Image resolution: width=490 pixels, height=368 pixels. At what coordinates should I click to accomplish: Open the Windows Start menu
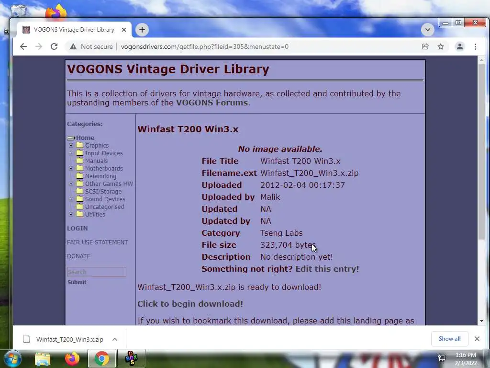[x=12, y=358]
